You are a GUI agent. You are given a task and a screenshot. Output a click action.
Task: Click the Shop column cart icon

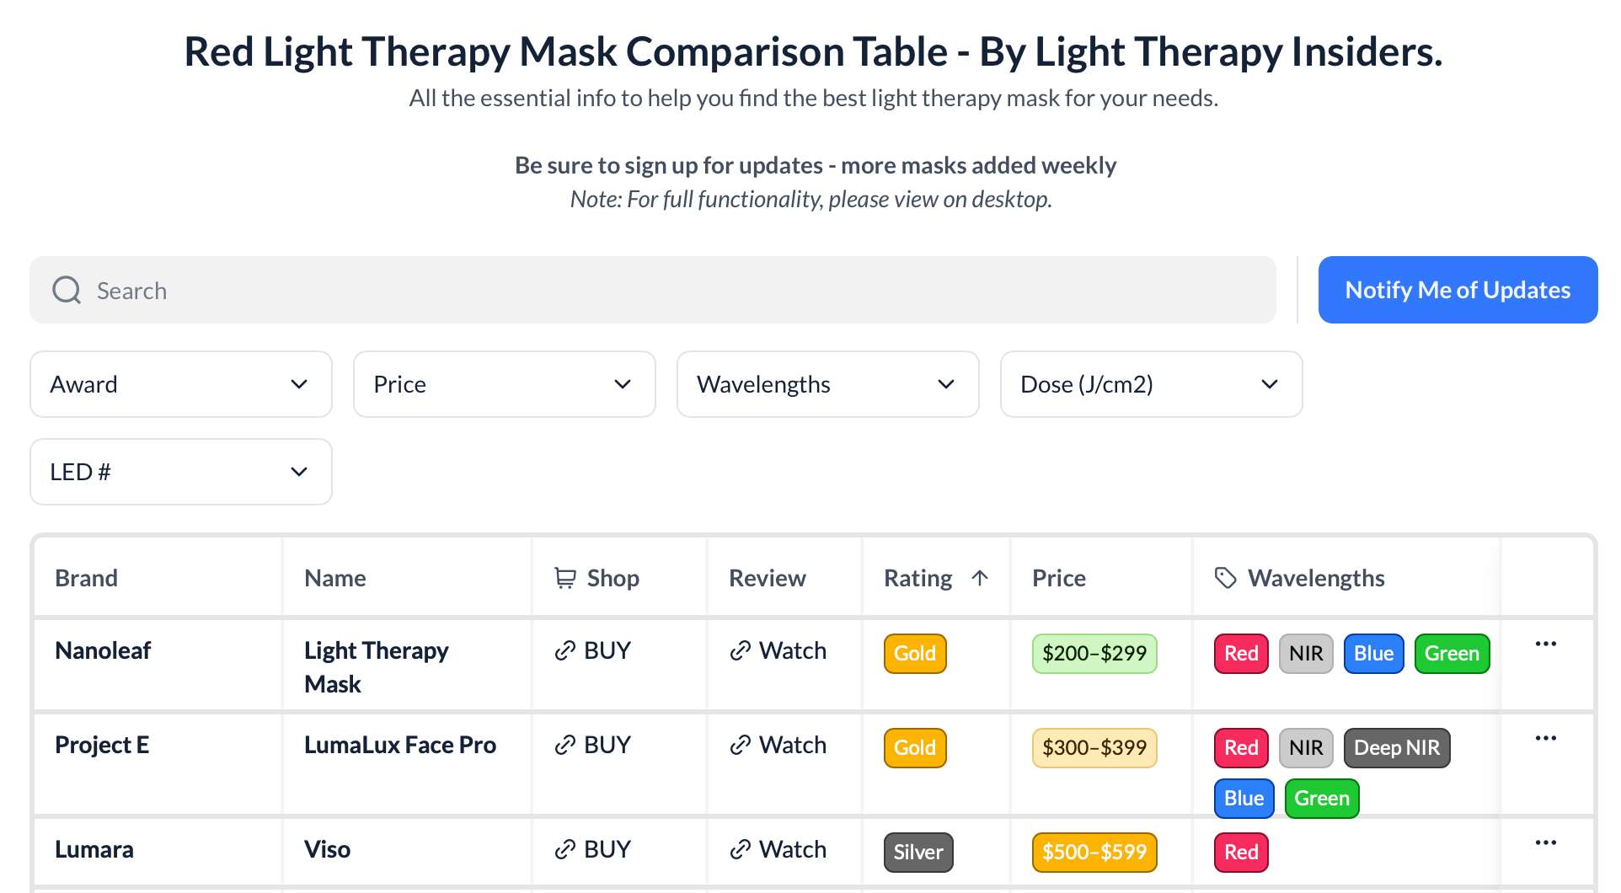coord(565,578)
